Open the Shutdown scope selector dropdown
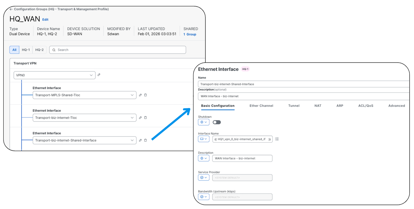414x209 pixels. click(x=203, y=122)
